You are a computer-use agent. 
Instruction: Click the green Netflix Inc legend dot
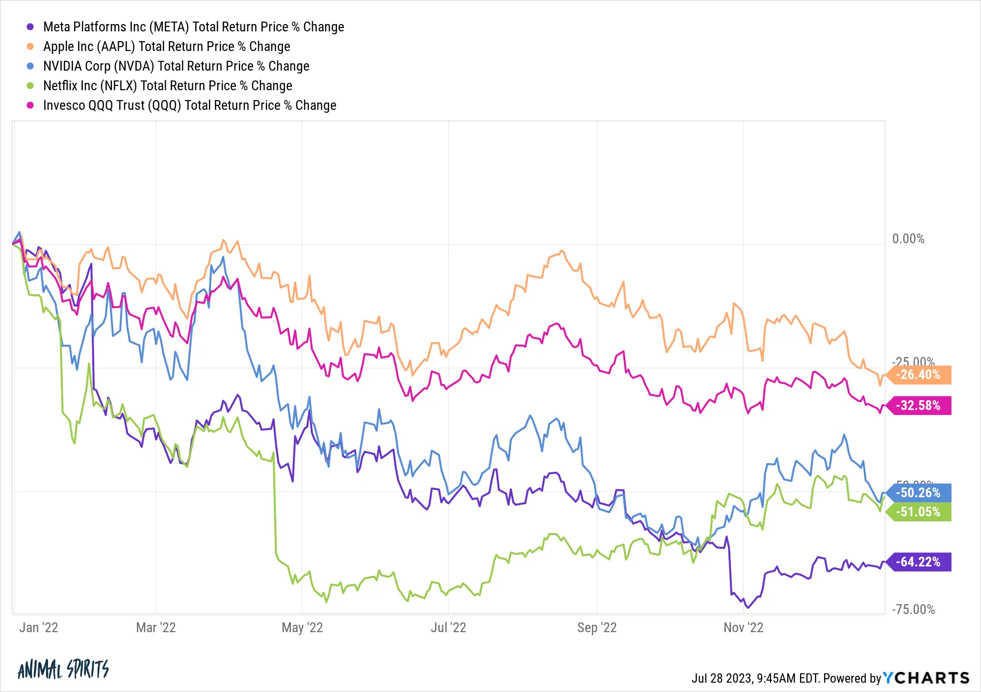pos(30,86)
